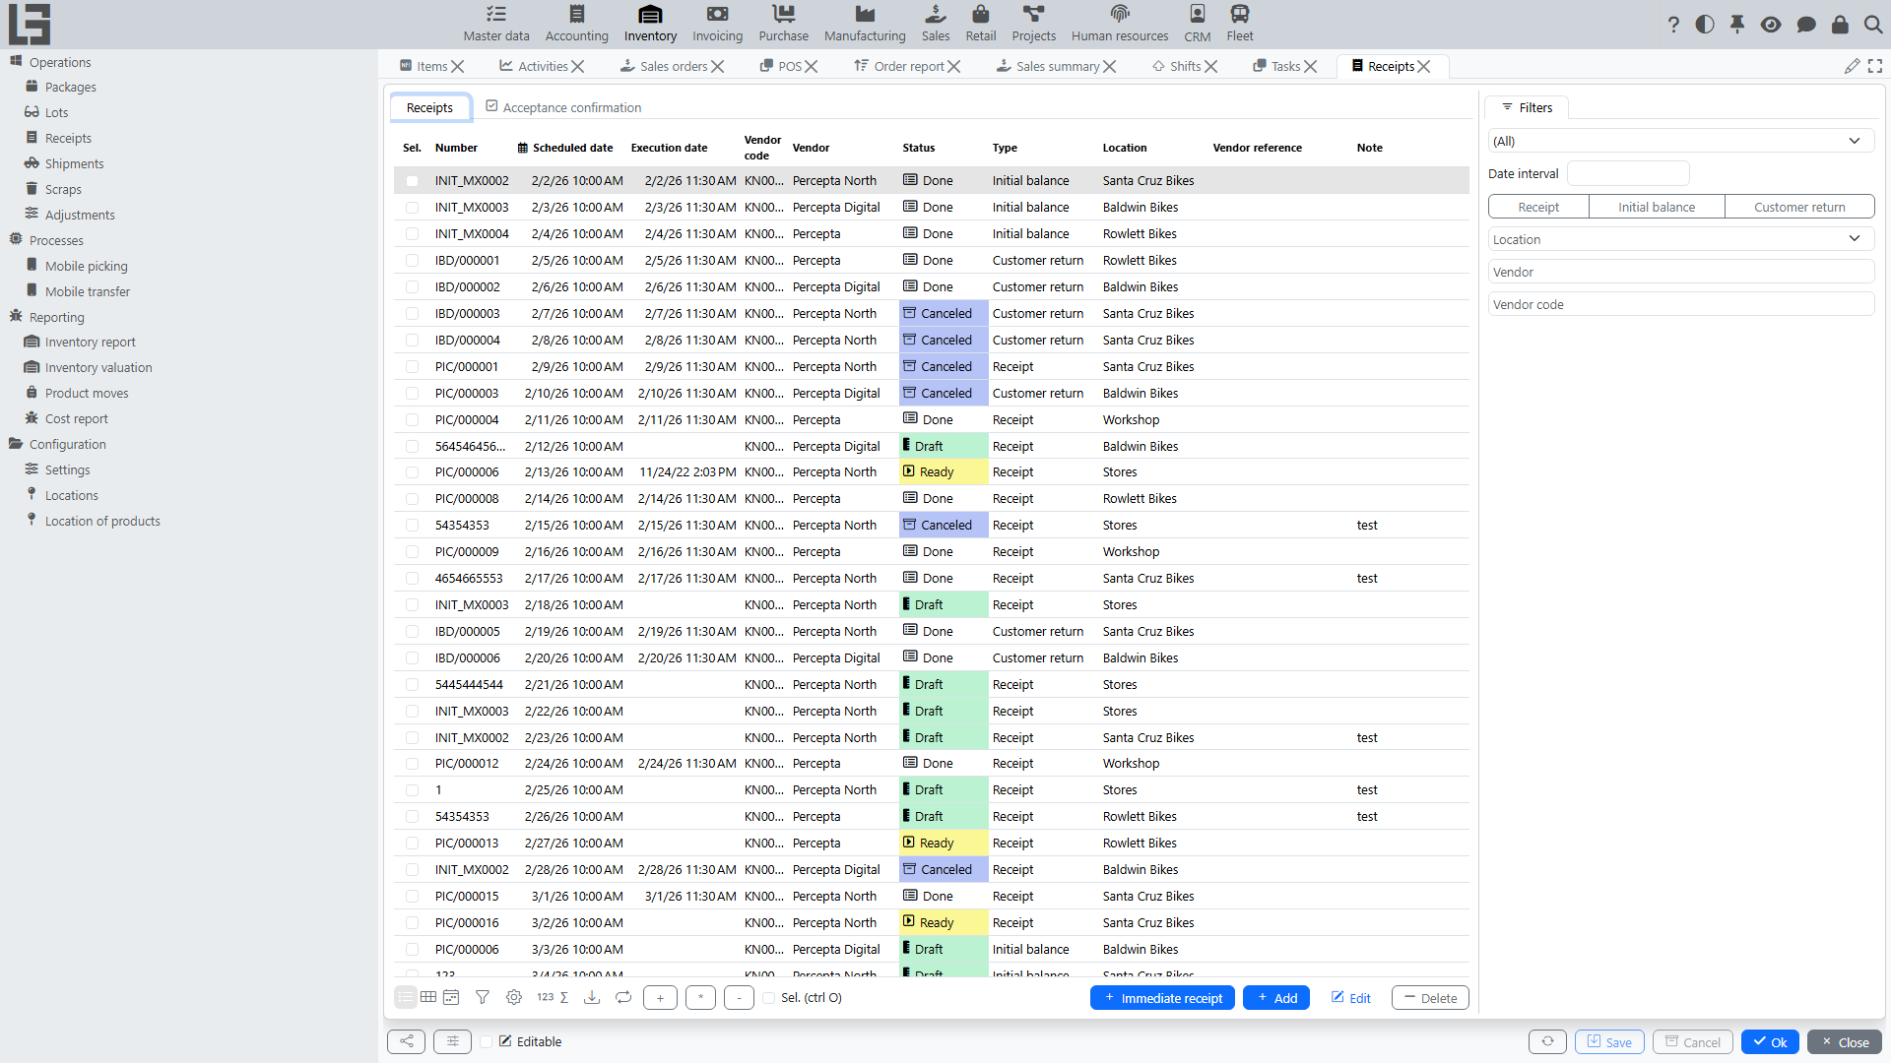Open grid settings gear icon
This screenshot has width=1891, height=1063.
(514, 997)
